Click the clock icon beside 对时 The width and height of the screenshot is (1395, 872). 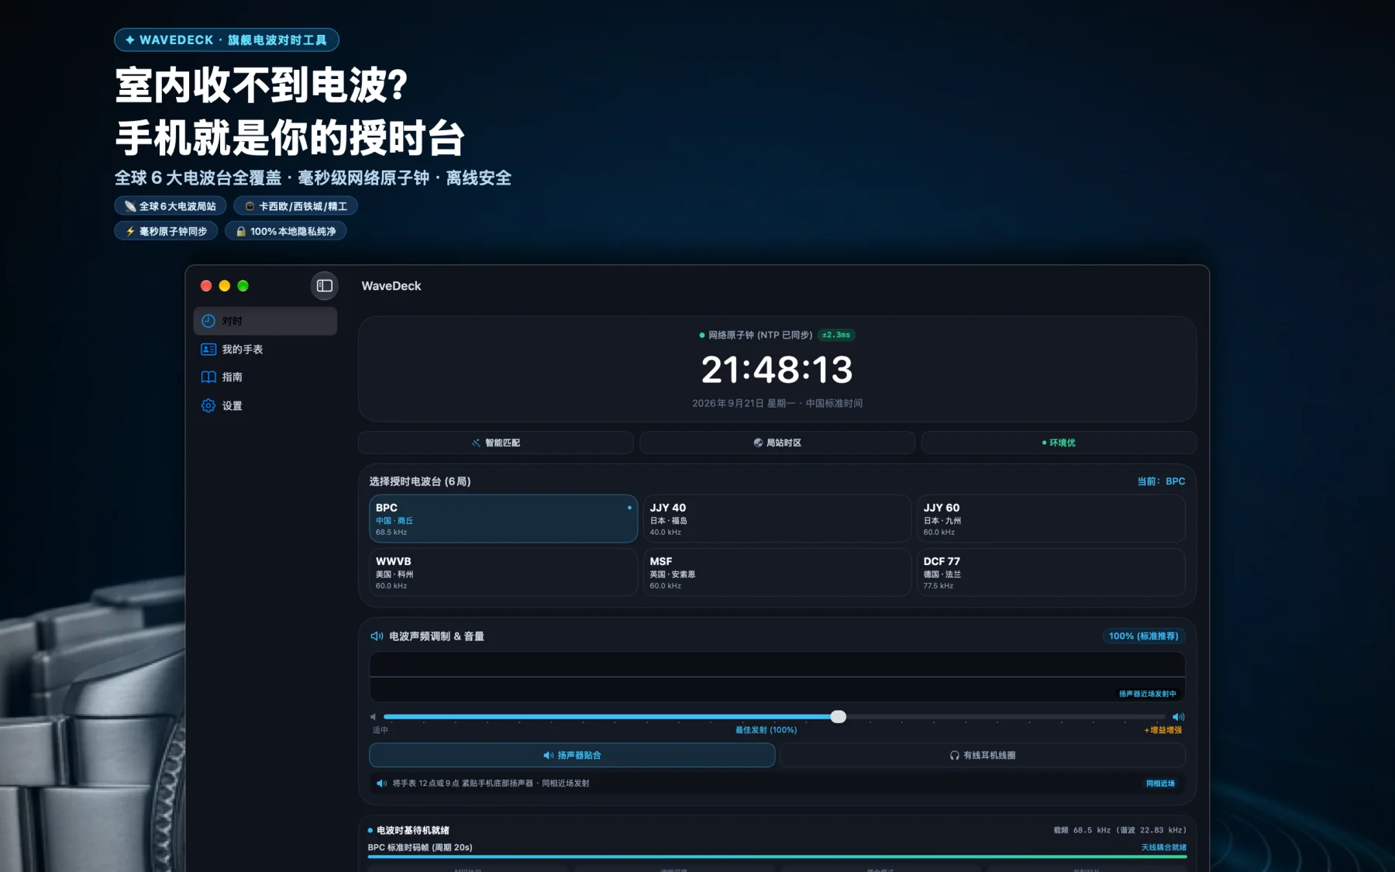pos(208,321)
